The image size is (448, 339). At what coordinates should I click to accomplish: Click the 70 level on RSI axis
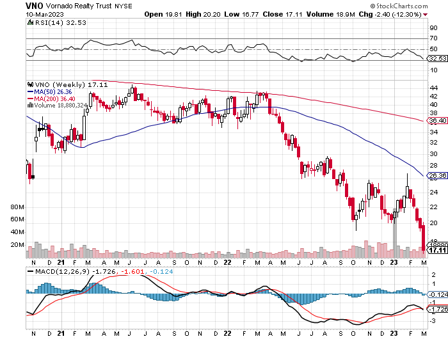[433, 38]
